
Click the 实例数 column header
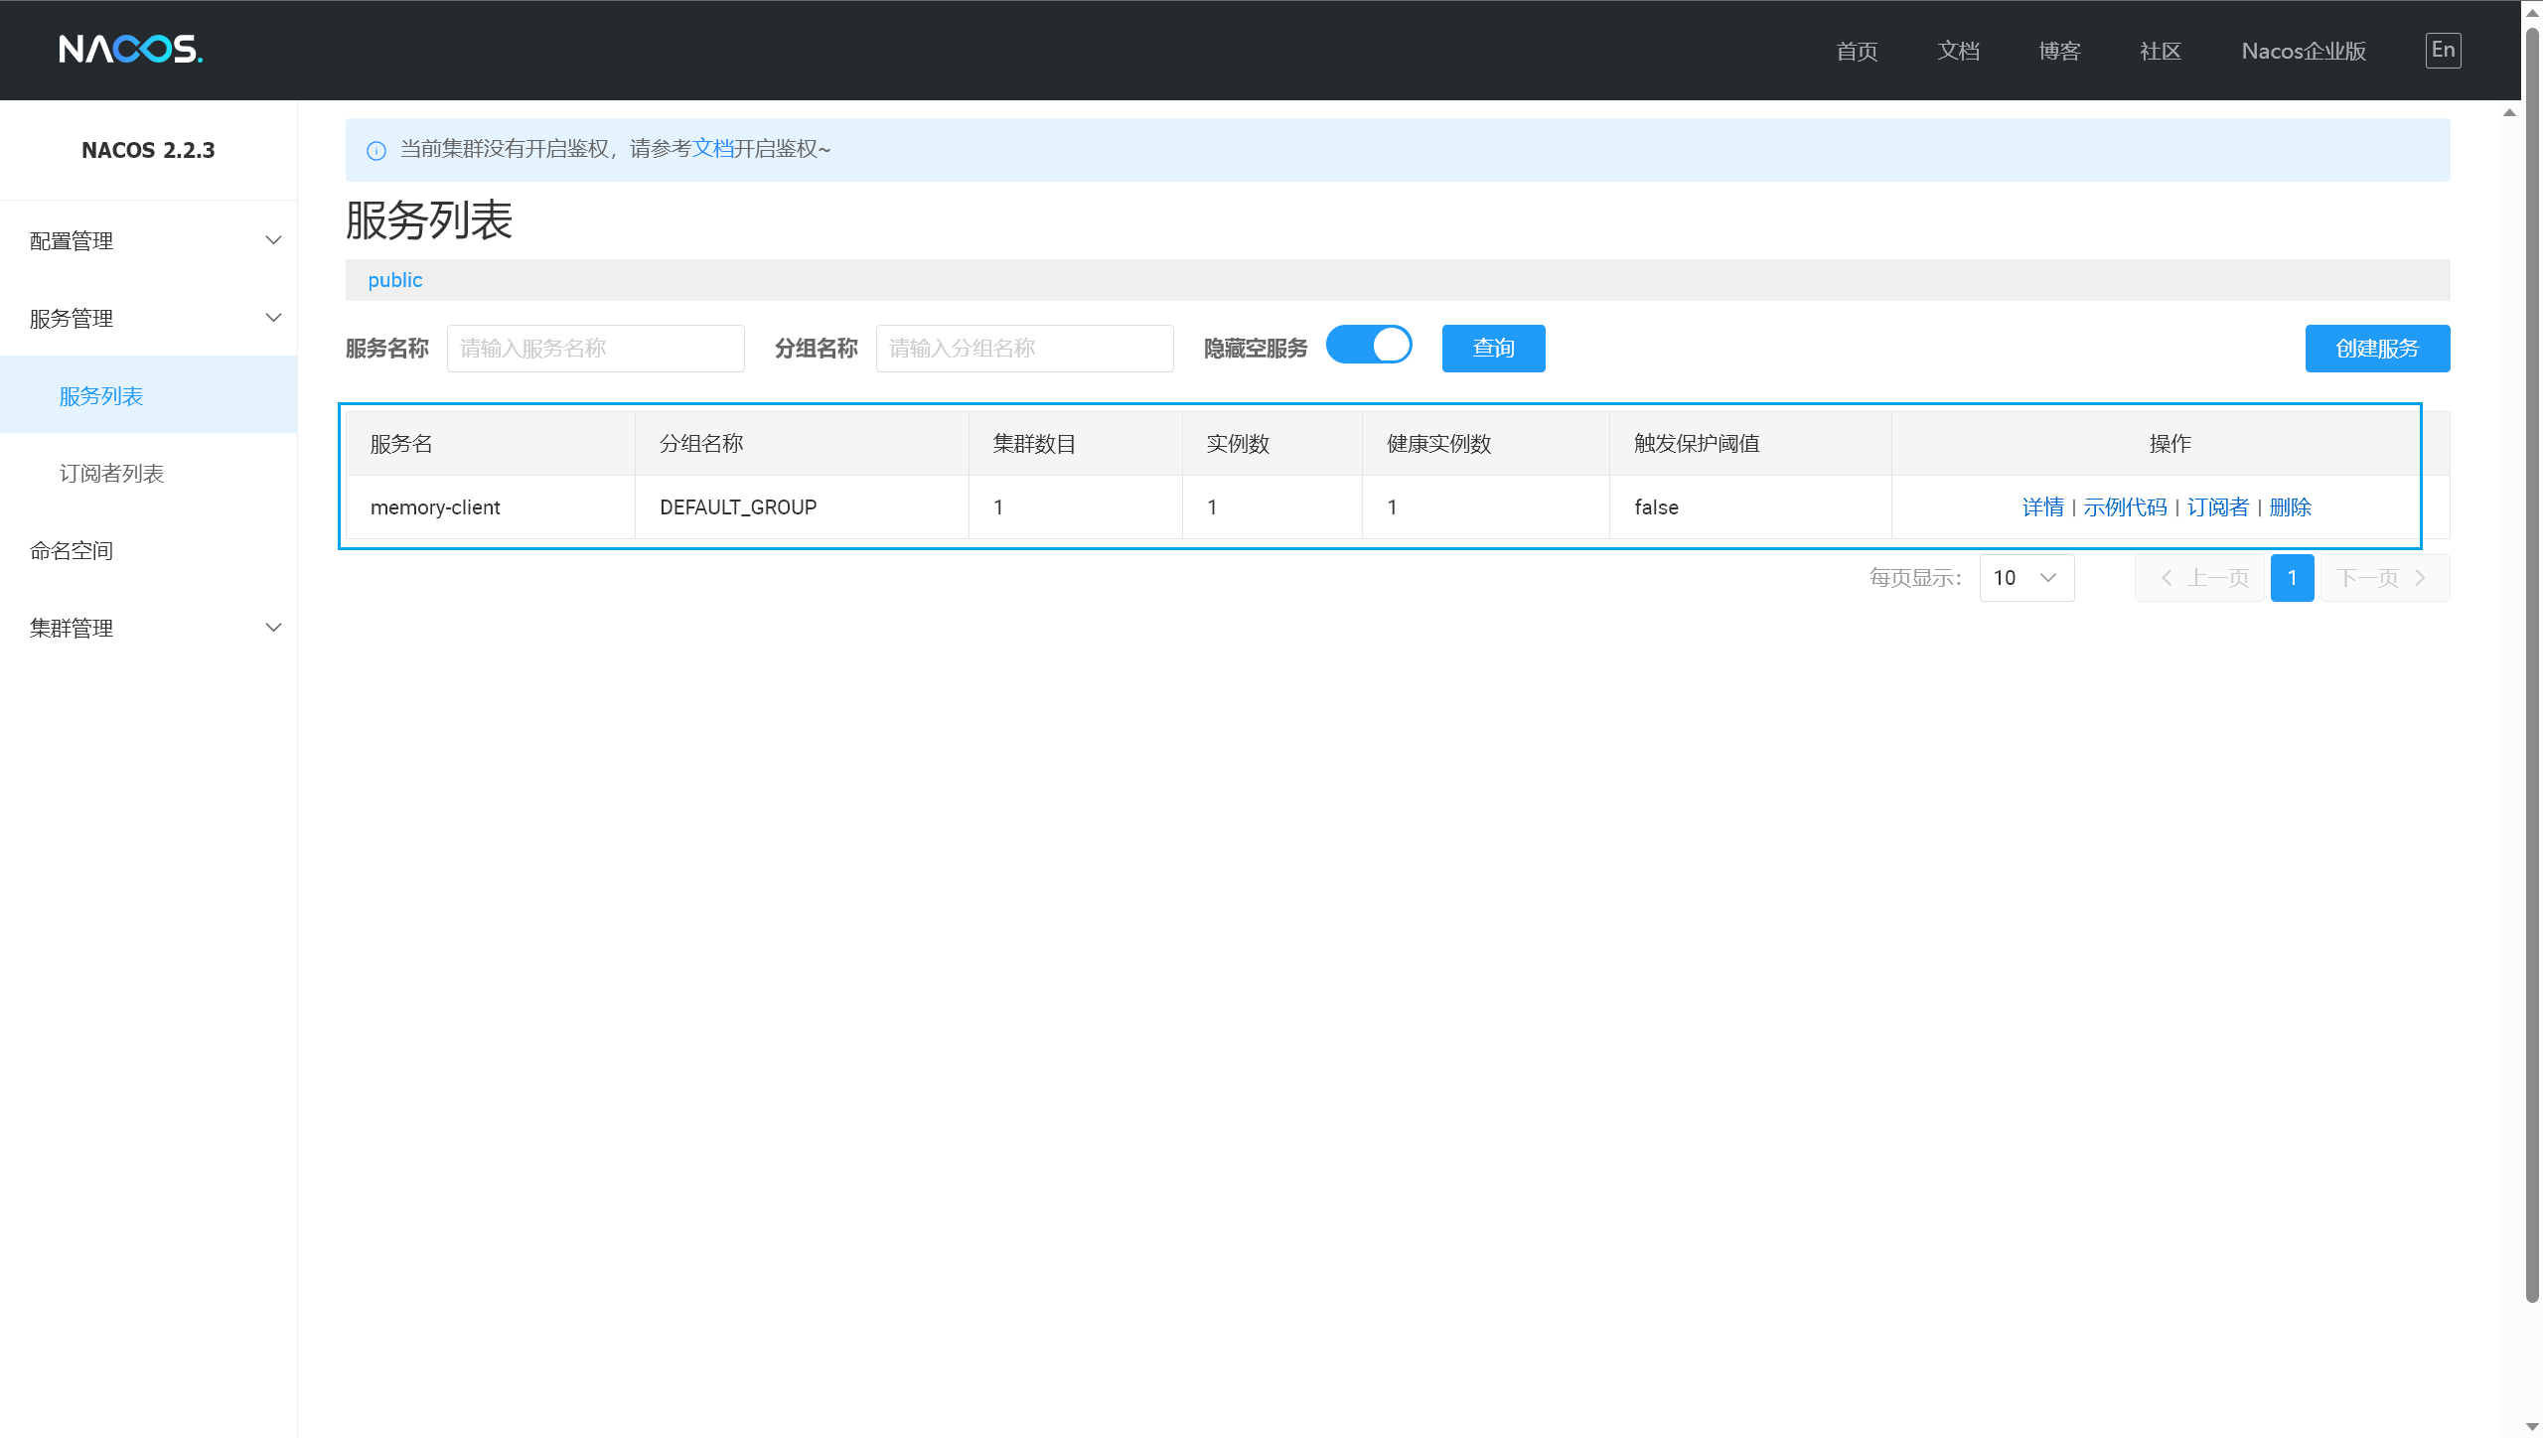coord(1272,444)
